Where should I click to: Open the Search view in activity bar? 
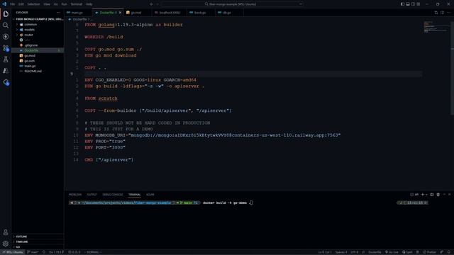[6, 25]
